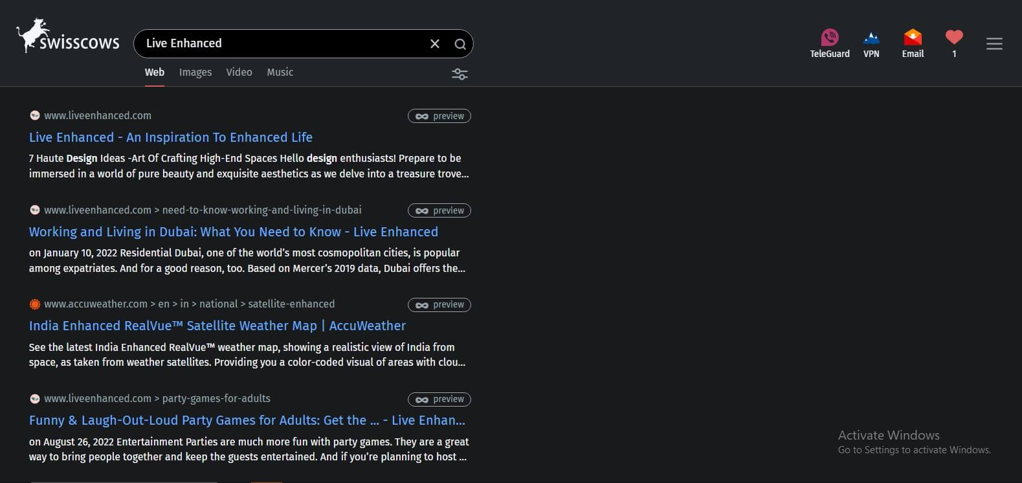The width and height of the screenshot is (1022, 483).
Task: Preview the AccuWeather satellite result
Action: pyautogui.click(x=439, y=305)
